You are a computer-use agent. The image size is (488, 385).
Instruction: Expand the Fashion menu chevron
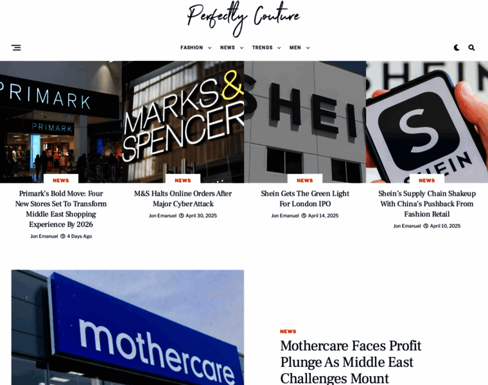click(x=209, y=48)
